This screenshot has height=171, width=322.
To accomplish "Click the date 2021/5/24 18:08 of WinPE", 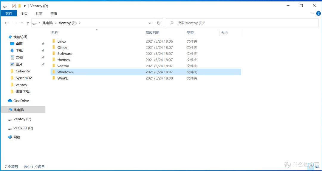I will tap(159, 78).
